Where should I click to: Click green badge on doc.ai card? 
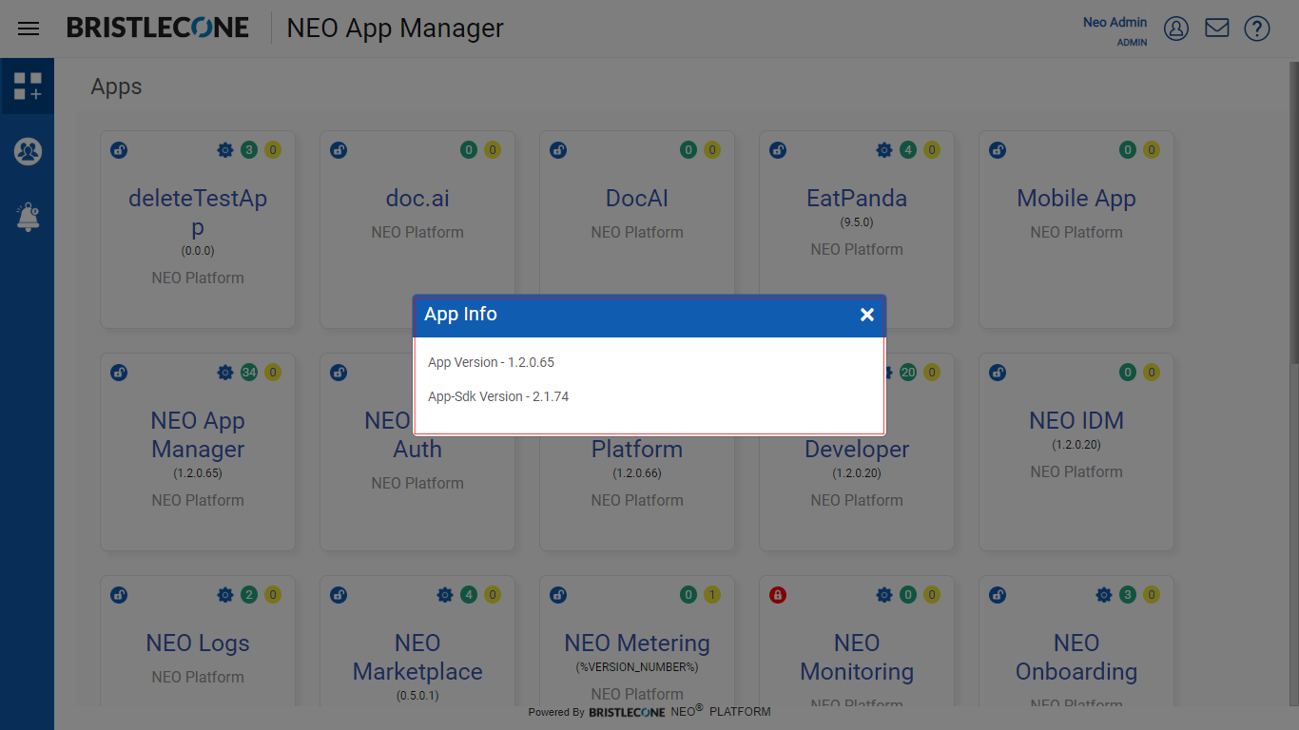(469, 149)
